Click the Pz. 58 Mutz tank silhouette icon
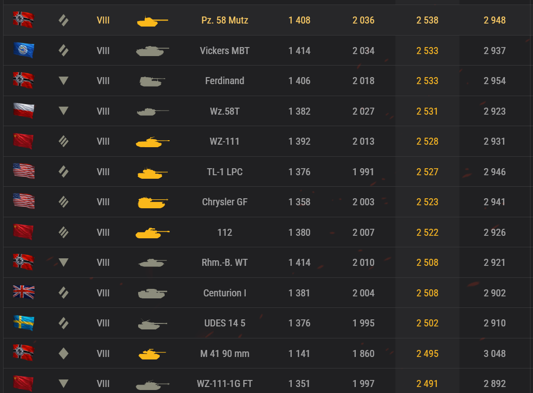Image resolution: width=533 pixels, height=393 pixels. [x=152, y=21]
